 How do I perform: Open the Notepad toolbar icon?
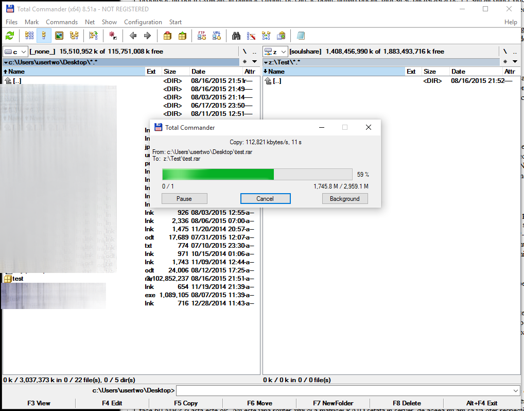pyautogui.click(x=301, y=36)
